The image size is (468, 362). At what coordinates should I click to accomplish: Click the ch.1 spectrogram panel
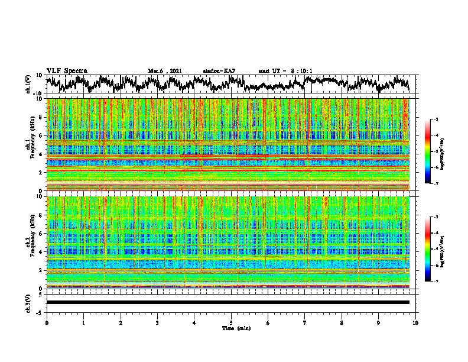[227, 144]
